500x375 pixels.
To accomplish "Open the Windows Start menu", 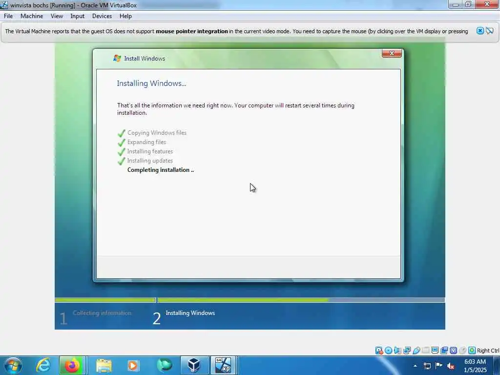I will click(13, 365).
